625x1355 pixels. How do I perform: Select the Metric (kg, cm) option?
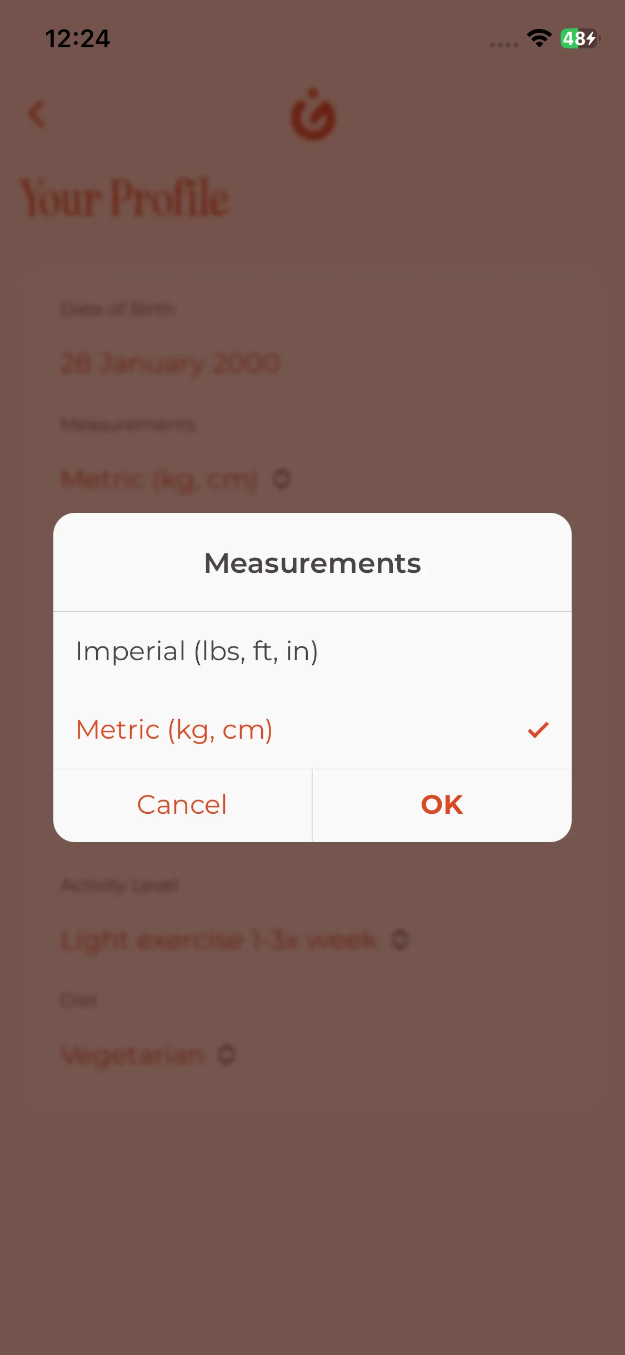174,730
